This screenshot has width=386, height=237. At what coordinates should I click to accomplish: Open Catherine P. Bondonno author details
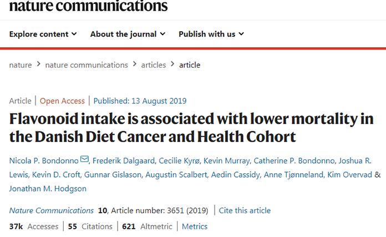(x=294, y=161)
